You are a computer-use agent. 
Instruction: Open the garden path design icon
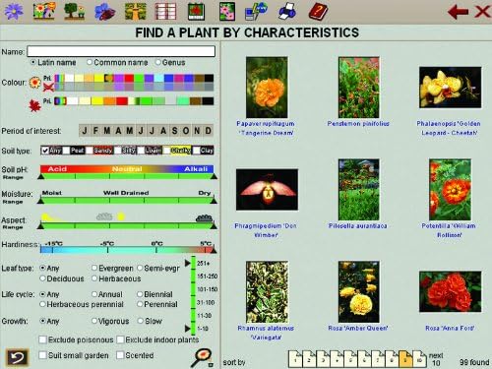(136, 11)
